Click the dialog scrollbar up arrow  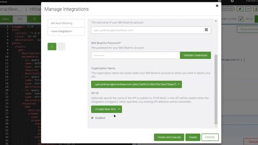[216, 21]
